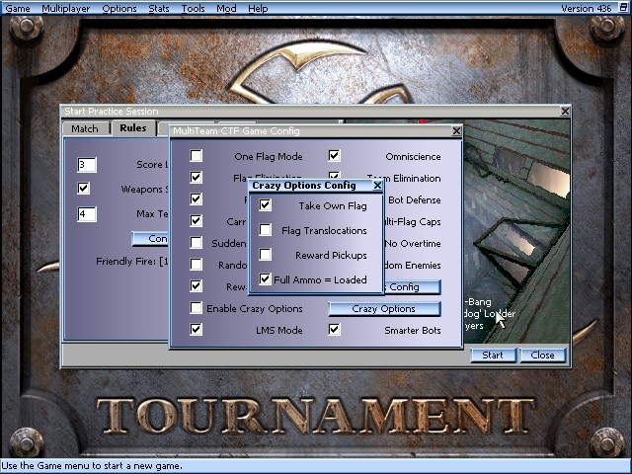The image size is (632, 474).
Task: Open the Game menu
Action: [17, 8]
